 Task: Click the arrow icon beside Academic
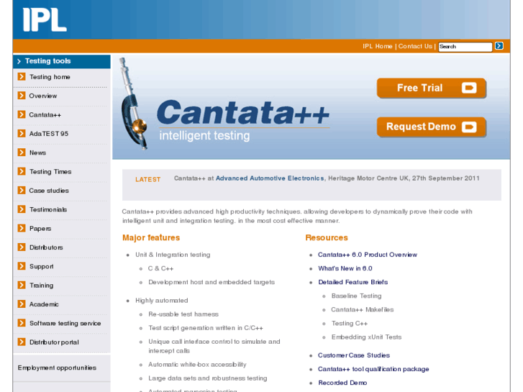[x=22, y=304]
